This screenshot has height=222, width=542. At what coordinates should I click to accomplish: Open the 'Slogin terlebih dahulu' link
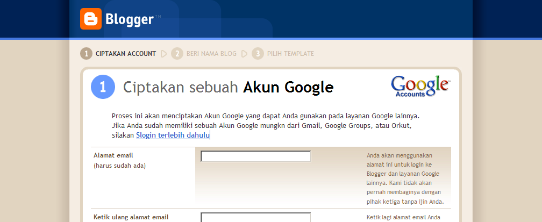pyautogui.click(x=173, y=135)
